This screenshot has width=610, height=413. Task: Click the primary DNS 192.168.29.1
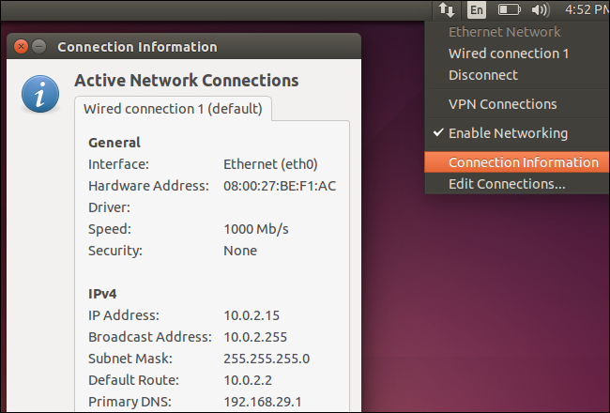[x=263, y=402]
